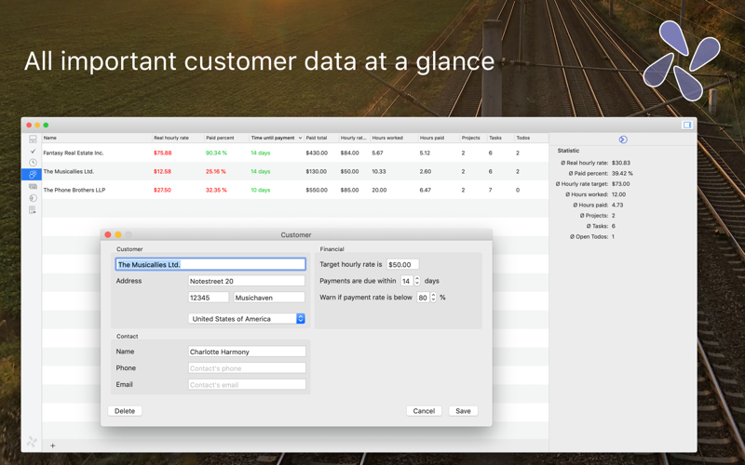Click the 10 days time until payment cell
Screen dimensions: 745x465
coord(261,190)
